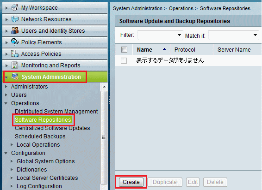The height and width of the screenshot is (190, 262).
Task: Click the Protocol column header
Action: pyautogui.click(x=185, y=50)
